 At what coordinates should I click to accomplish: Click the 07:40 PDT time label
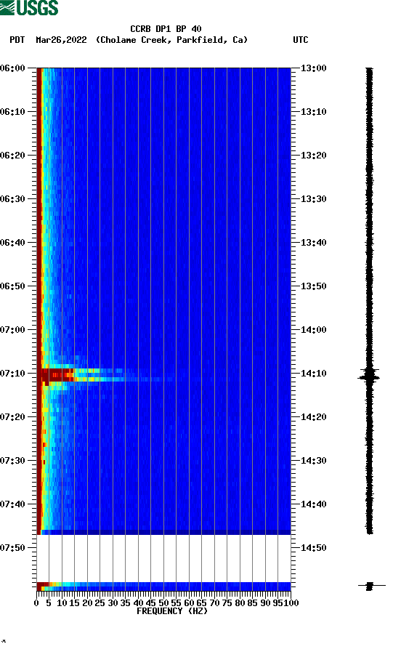(x=13, y=504)
